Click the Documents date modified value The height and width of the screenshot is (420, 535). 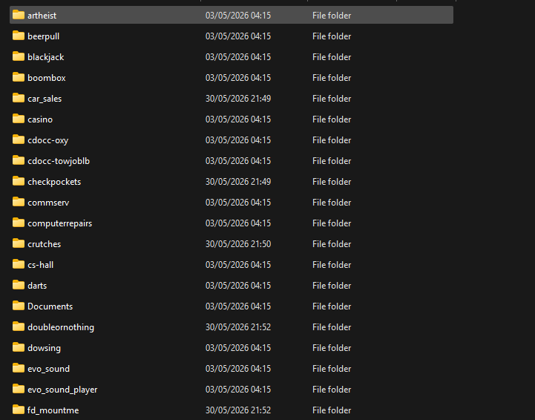(x=238, y=306)
